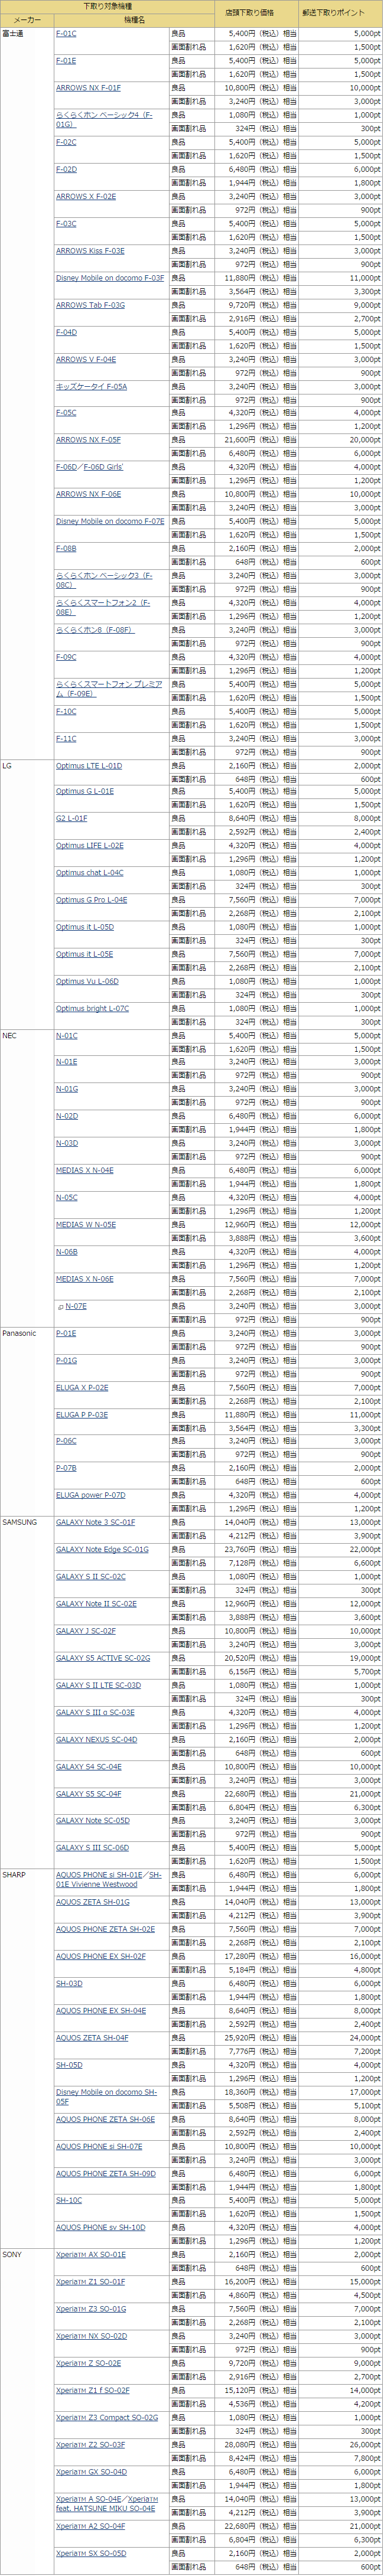The height and width of the screenshot is (2576, 384).
Task: Open the F-11C model link
Action: (66, 739)
